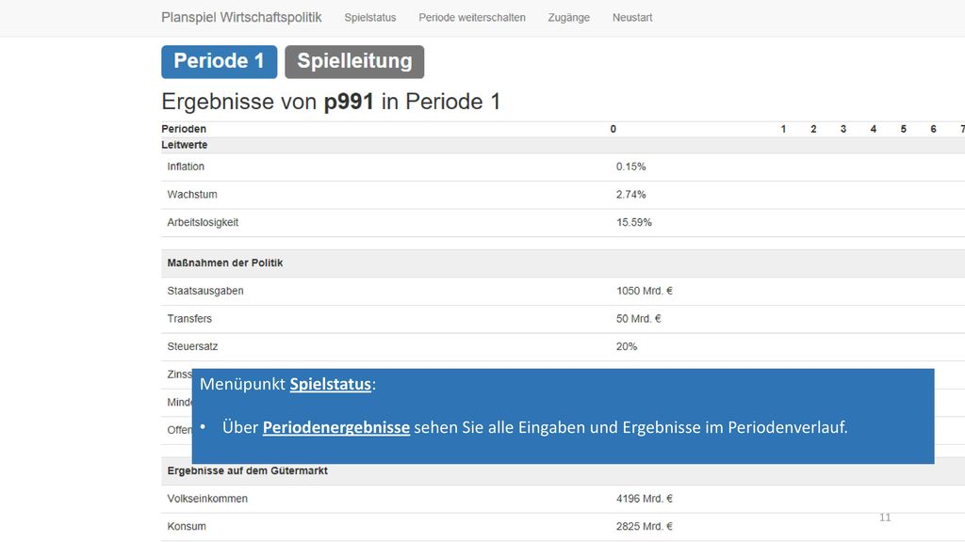Click the Arbeitslosigkeit value 15.59%
The image size is (965, 542).
pos(634,222)
